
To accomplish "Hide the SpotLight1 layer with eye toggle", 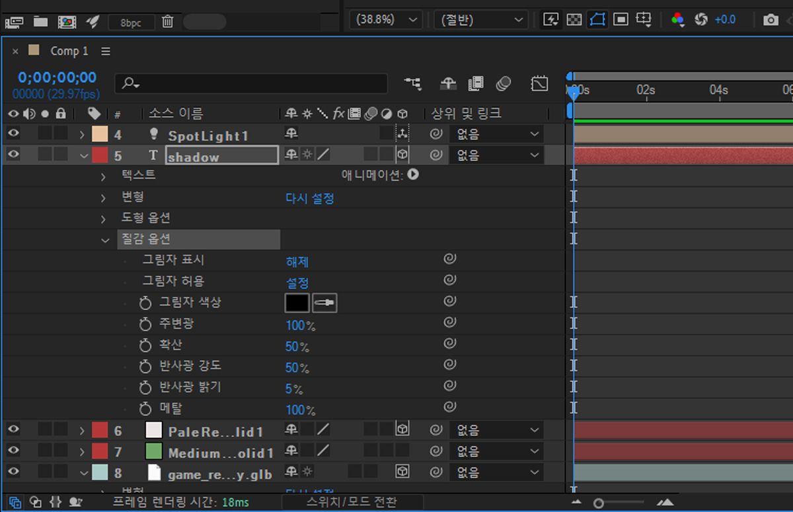I will (x=13, y=134).
